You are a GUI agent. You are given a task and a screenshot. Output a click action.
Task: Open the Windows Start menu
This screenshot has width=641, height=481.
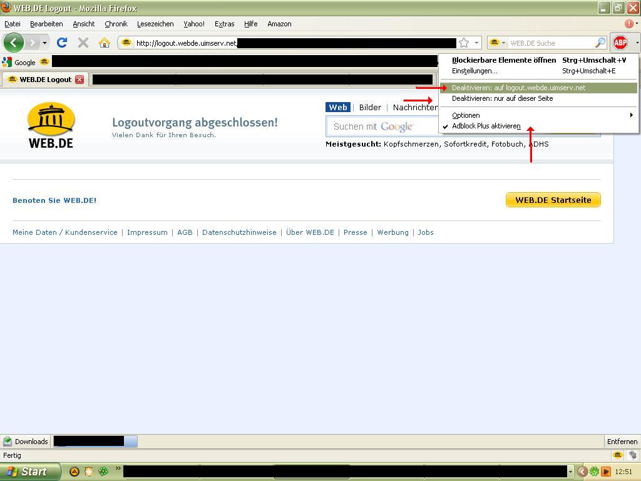[29, 472]
